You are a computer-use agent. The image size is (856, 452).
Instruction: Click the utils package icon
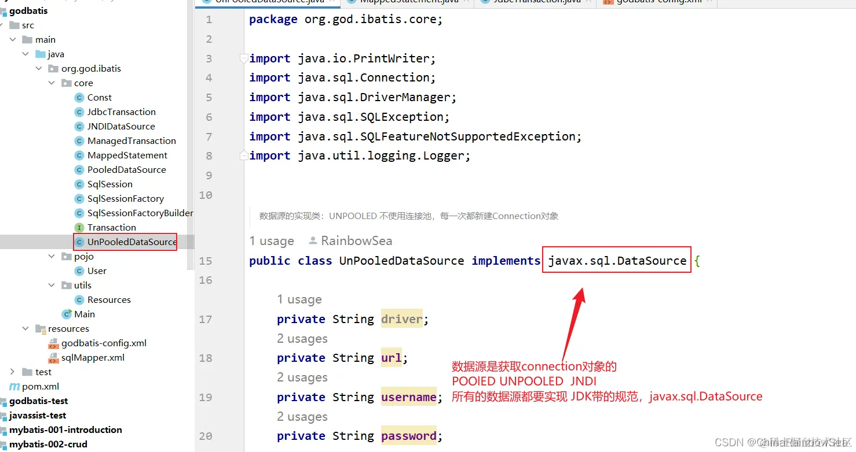[x=67, y=286]
